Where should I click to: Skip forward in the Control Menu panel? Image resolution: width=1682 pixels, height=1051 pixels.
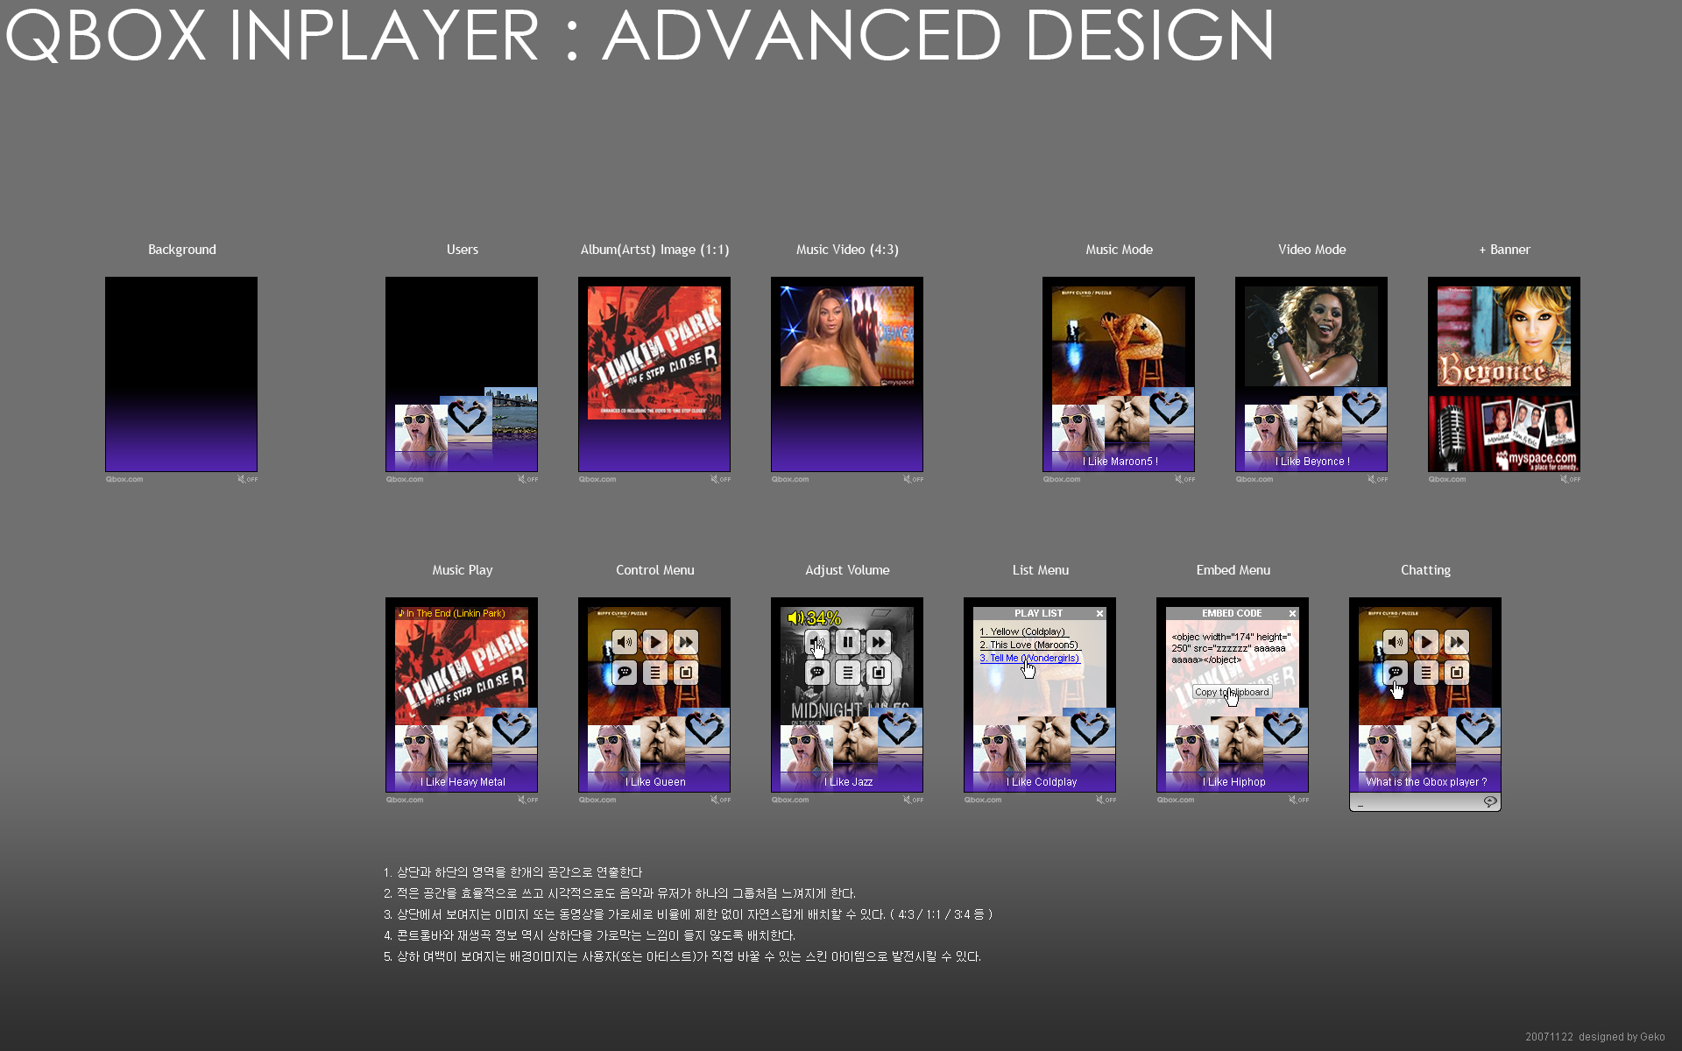pyautogui.click(x=686, y=642)
